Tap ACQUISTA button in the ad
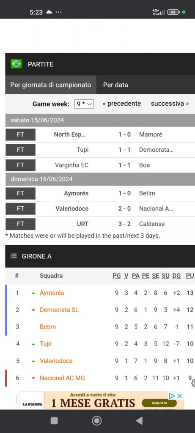 tap(159, 403)
